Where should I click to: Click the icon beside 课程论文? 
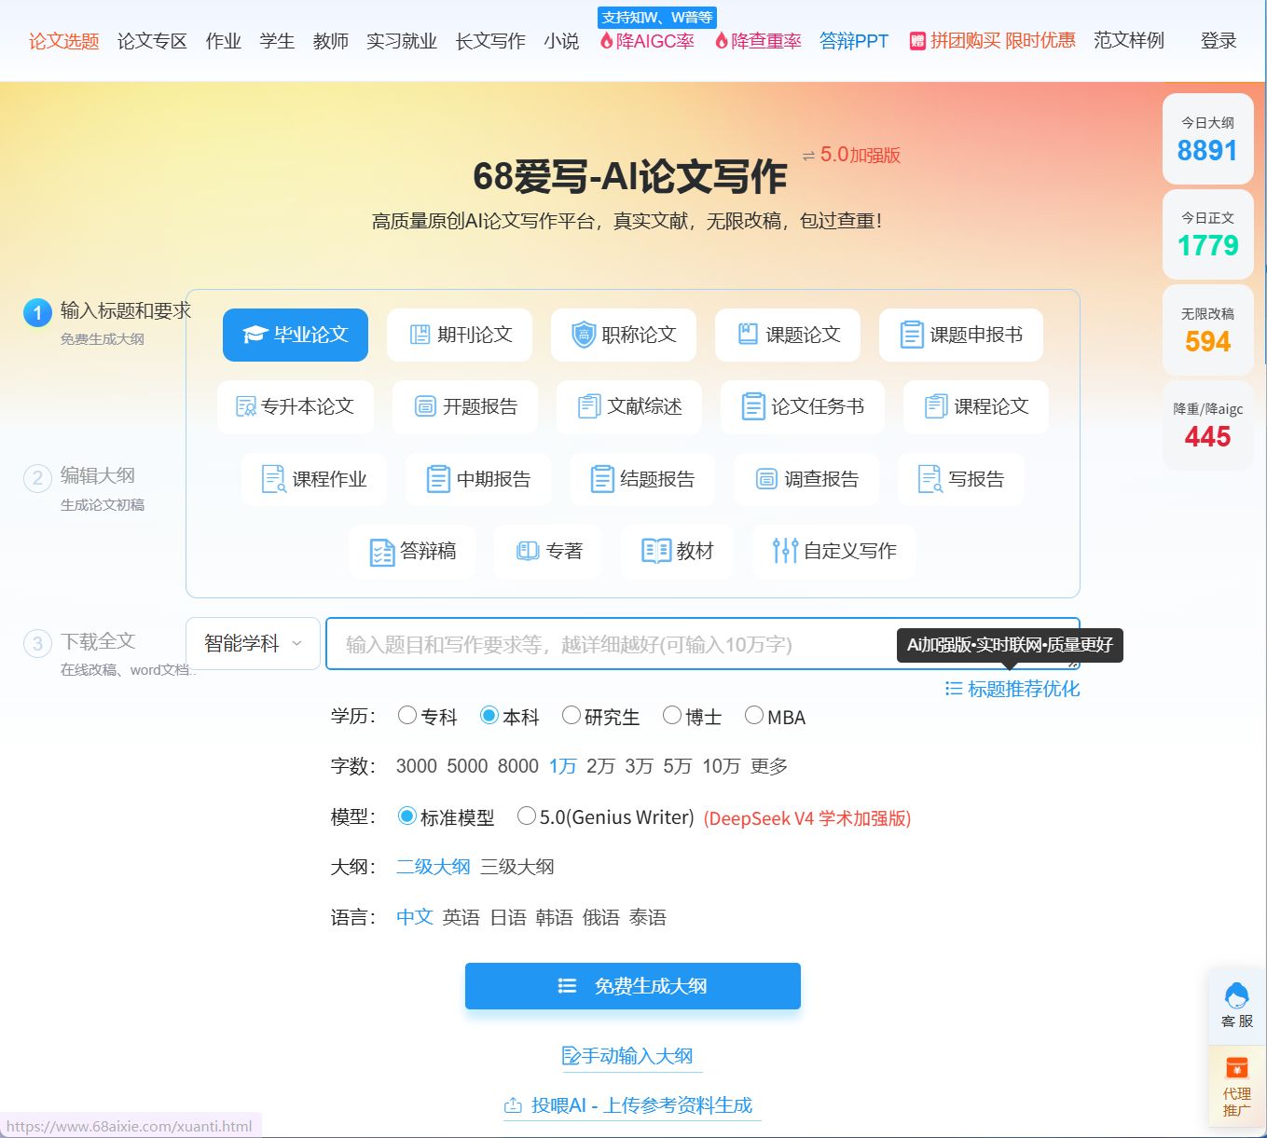click(x=936, y=406)
